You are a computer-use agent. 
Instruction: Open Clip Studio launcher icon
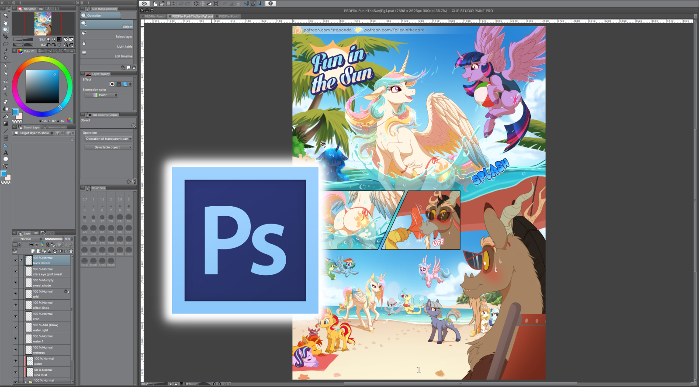(144, 3)
